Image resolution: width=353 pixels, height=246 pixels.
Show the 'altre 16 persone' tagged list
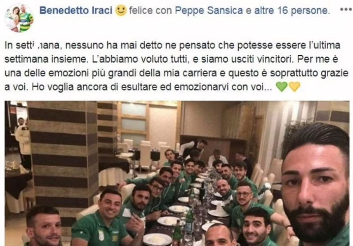click(291, 11)
